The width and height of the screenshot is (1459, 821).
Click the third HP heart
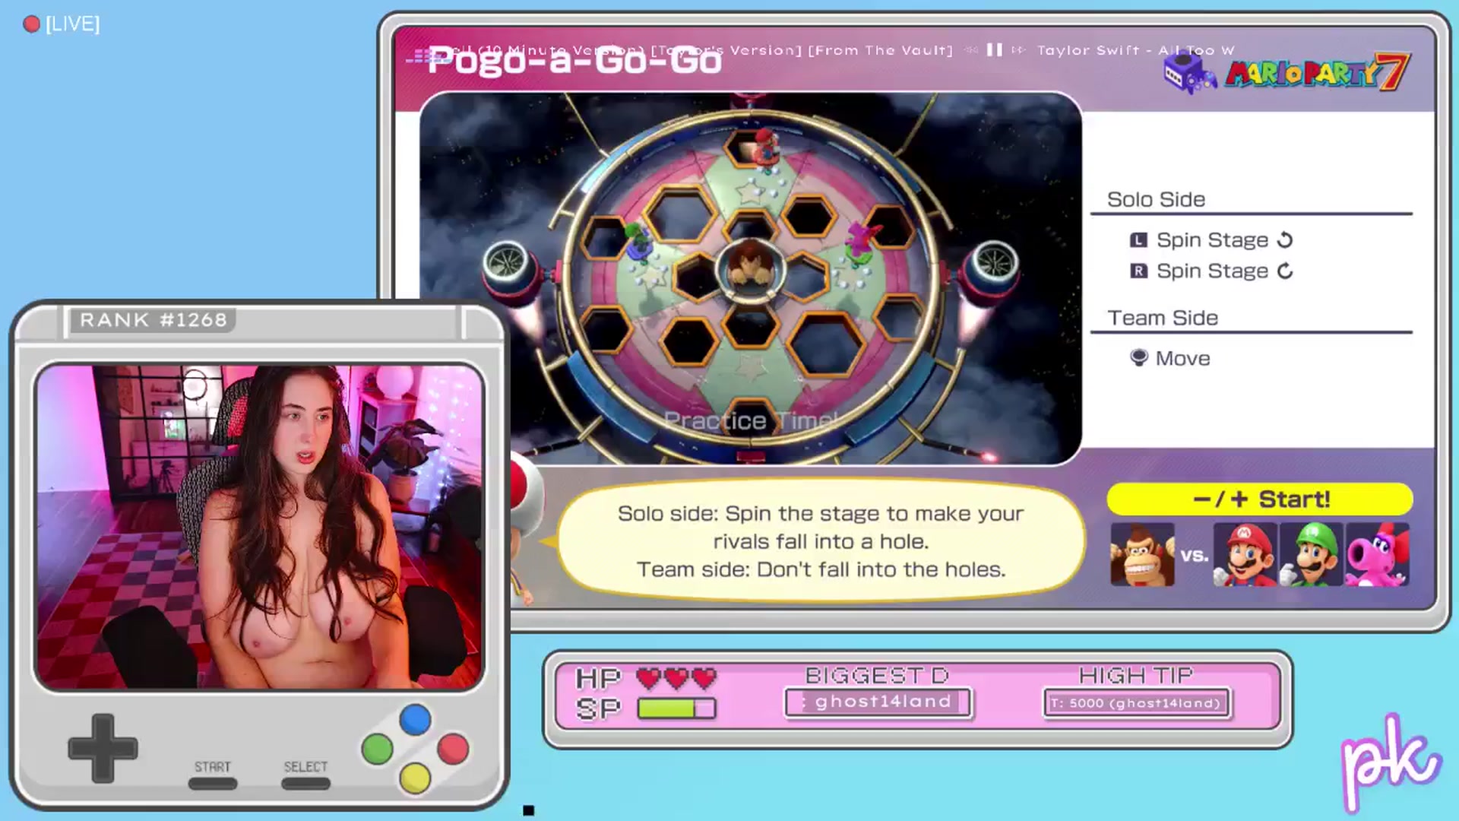704,677
